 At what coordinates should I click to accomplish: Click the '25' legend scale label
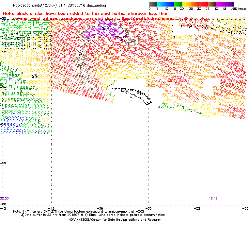pos(191,9)
